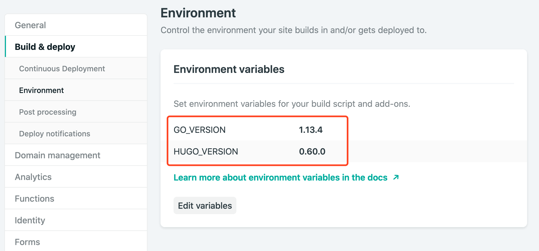Click the 0.60.0 Hugo version value

click(x=312, y=152)
